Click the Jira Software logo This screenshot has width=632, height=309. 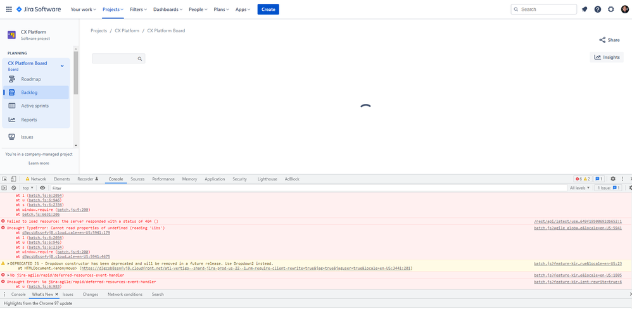tap(39, 9)
